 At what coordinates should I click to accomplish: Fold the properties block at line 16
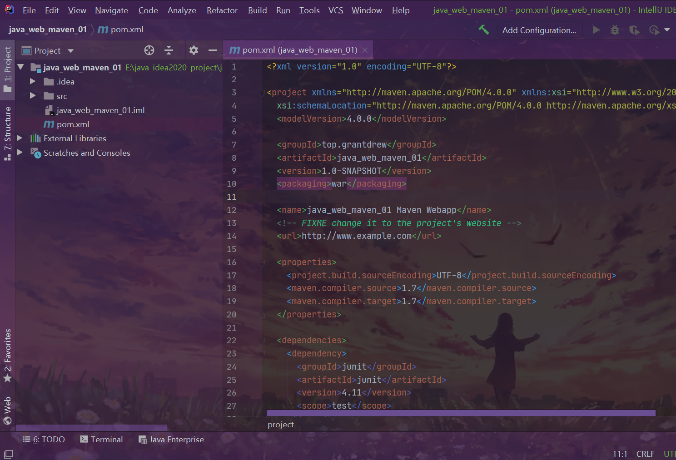point(262,262)
